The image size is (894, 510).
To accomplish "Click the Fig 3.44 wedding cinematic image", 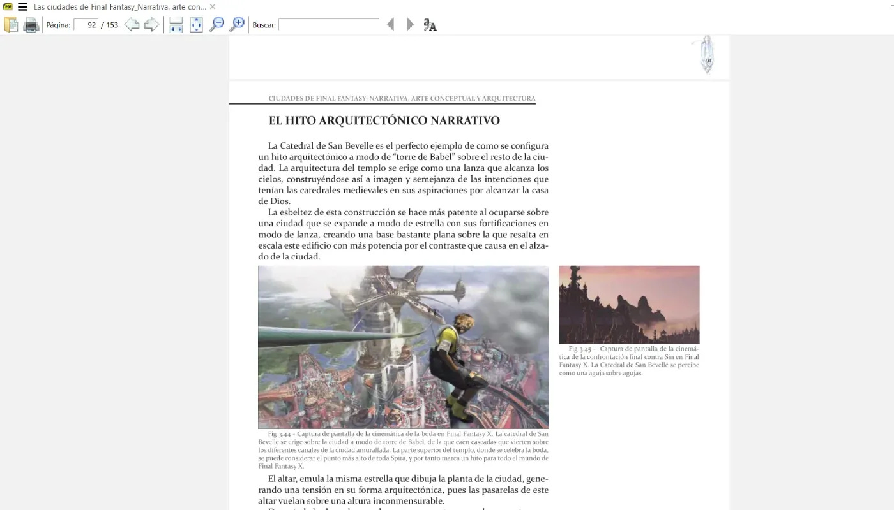I will click(x=402, y=347).
